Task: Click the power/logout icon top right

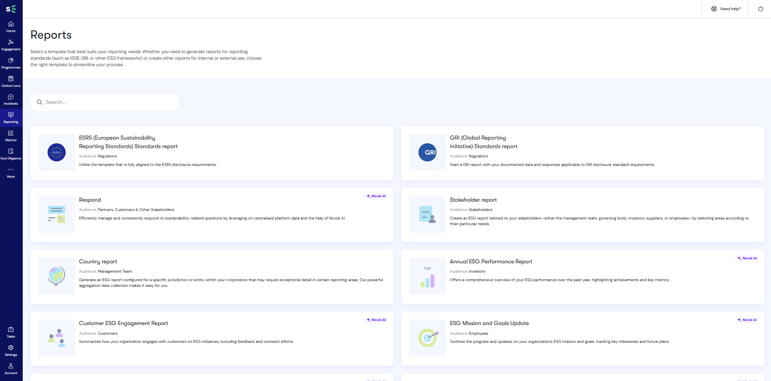Action: (x=760, y=9)
